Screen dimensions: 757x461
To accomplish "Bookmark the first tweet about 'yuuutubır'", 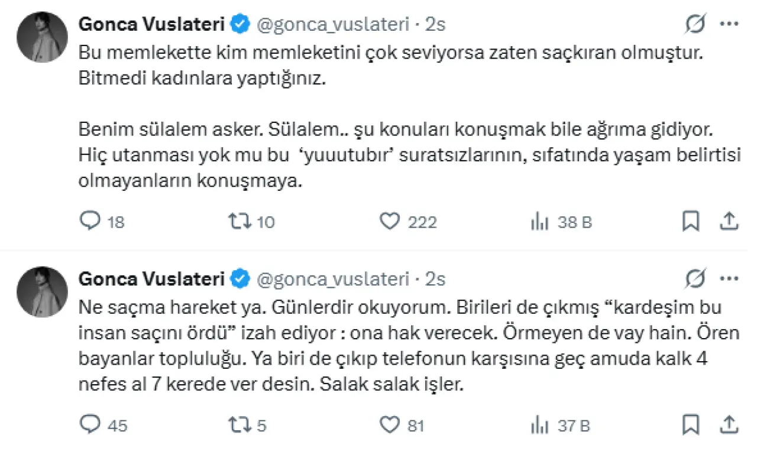I will (x=691, y=222).
